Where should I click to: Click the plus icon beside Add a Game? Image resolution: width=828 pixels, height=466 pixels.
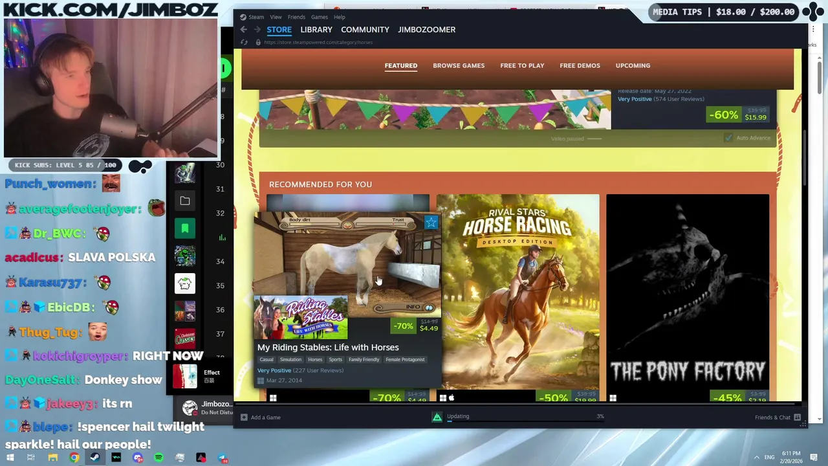pos(244,417)
